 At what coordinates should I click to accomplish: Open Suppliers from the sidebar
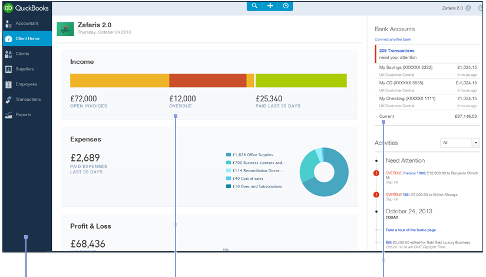(x=27, y=69)
